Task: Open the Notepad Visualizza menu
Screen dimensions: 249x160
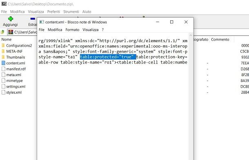Action: point(91,30)
